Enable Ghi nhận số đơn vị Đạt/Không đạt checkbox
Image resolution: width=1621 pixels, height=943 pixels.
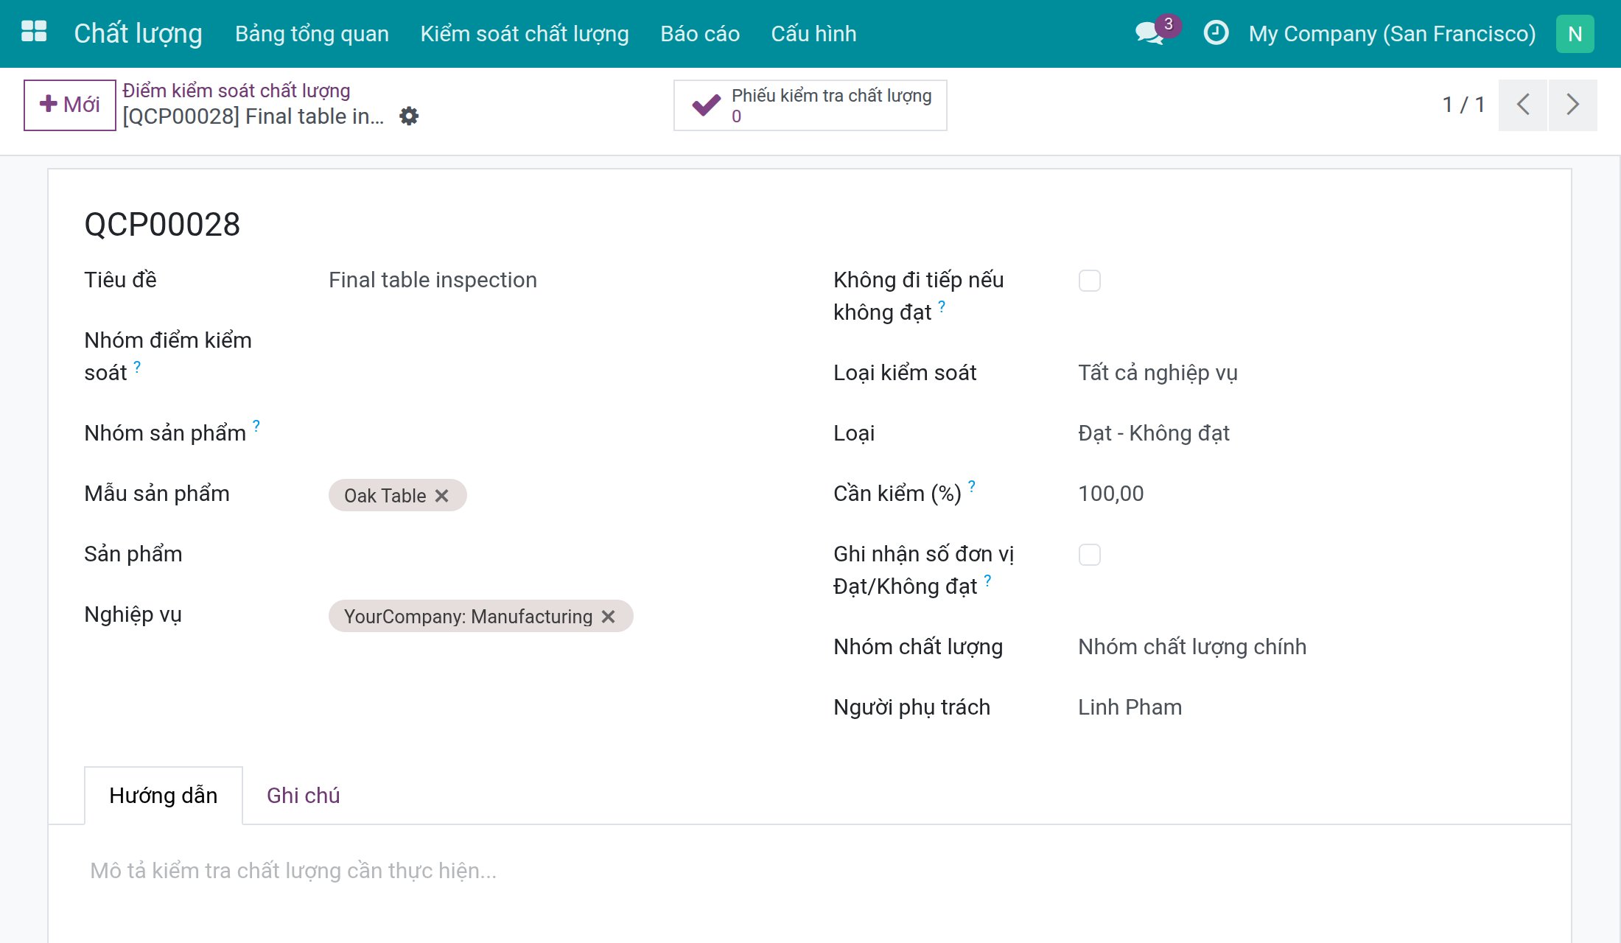(x=1089, y=555)
